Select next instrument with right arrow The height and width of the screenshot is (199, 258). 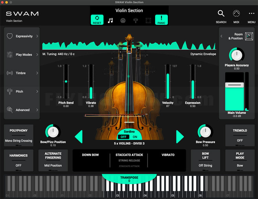(x=180, y=137)
